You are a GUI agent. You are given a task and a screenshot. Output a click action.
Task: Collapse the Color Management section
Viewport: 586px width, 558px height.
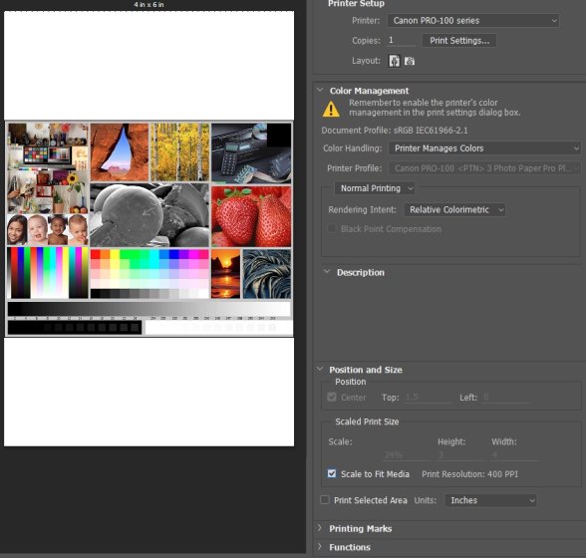(320, 91)
